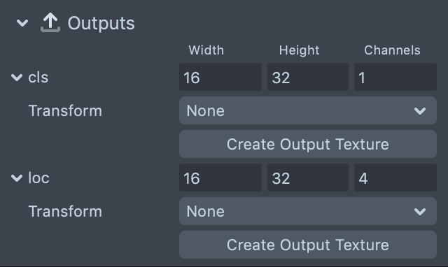Open the cls Transform dropdown
Viewport: 448px width, 267px height.
[x=308, y=110]
